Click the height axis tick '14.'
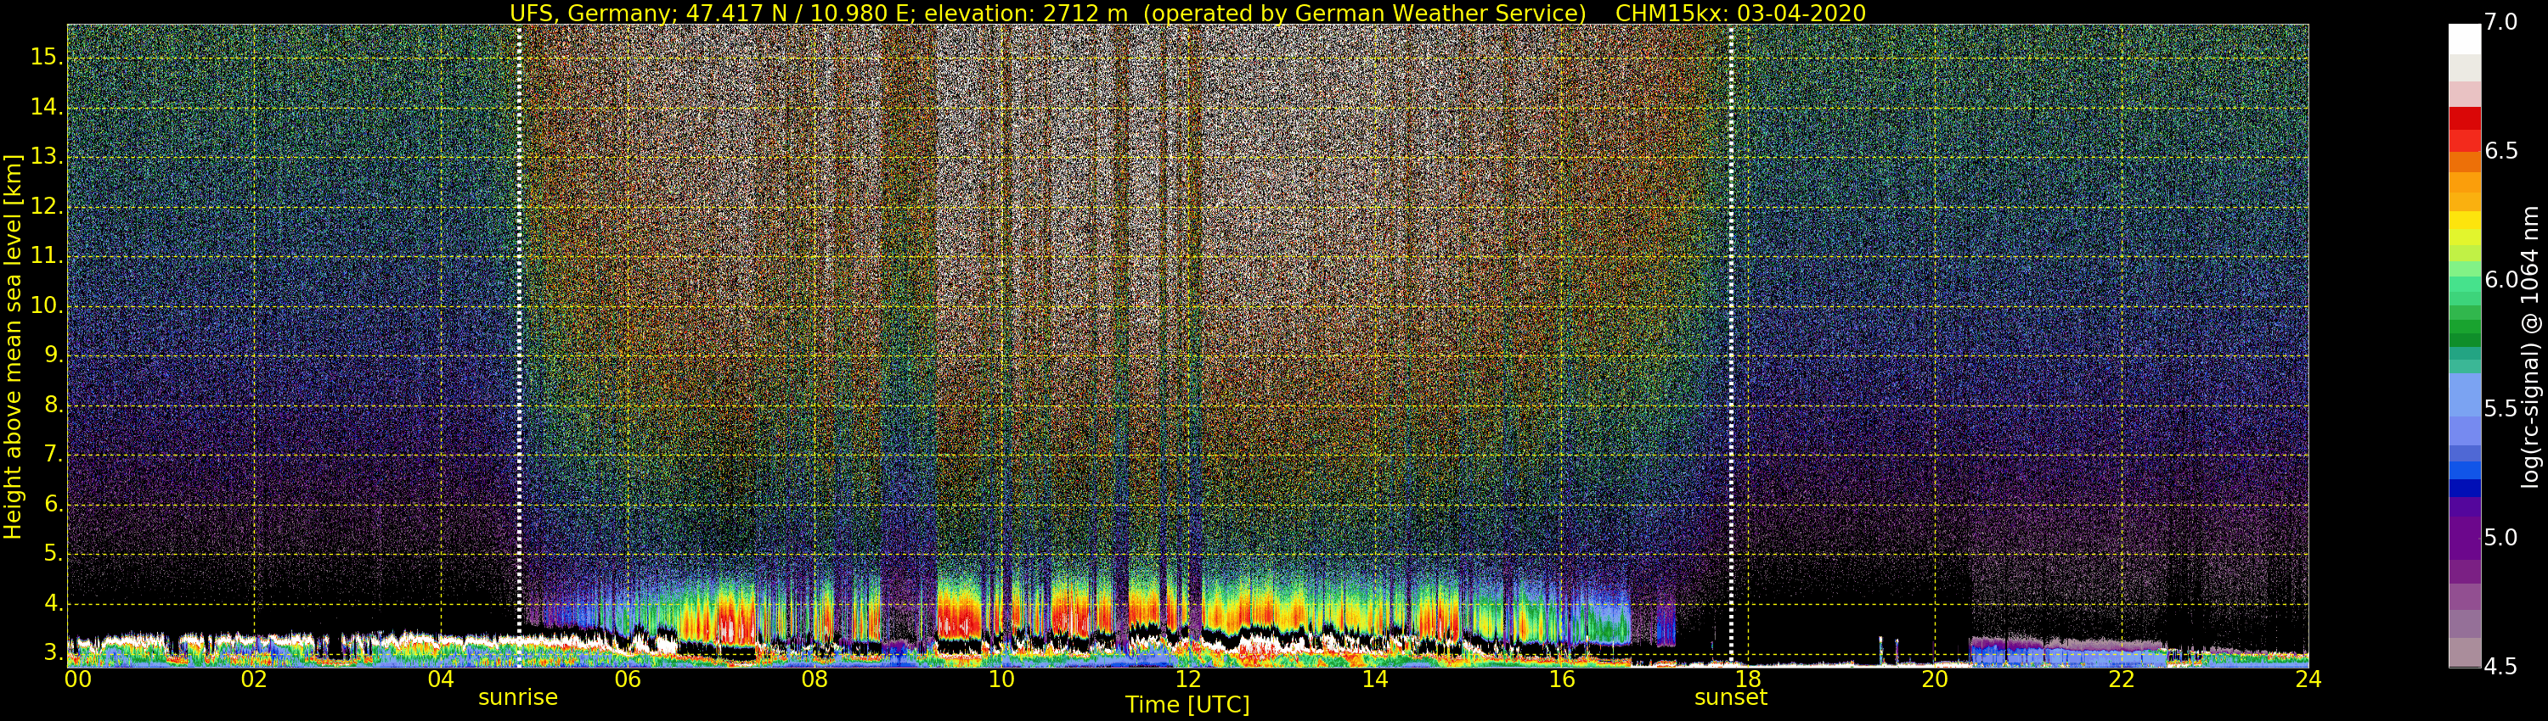Viewport: 2548px width, 721px height. pos(47,107)
